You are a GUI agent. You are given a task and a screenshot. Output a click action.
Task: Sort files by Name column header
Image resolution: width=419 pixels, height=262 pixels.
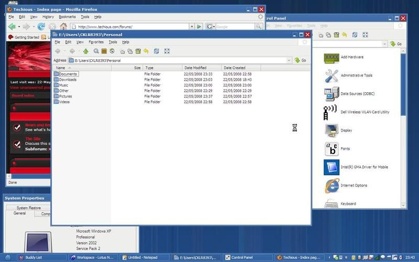(x=82, y=68)
